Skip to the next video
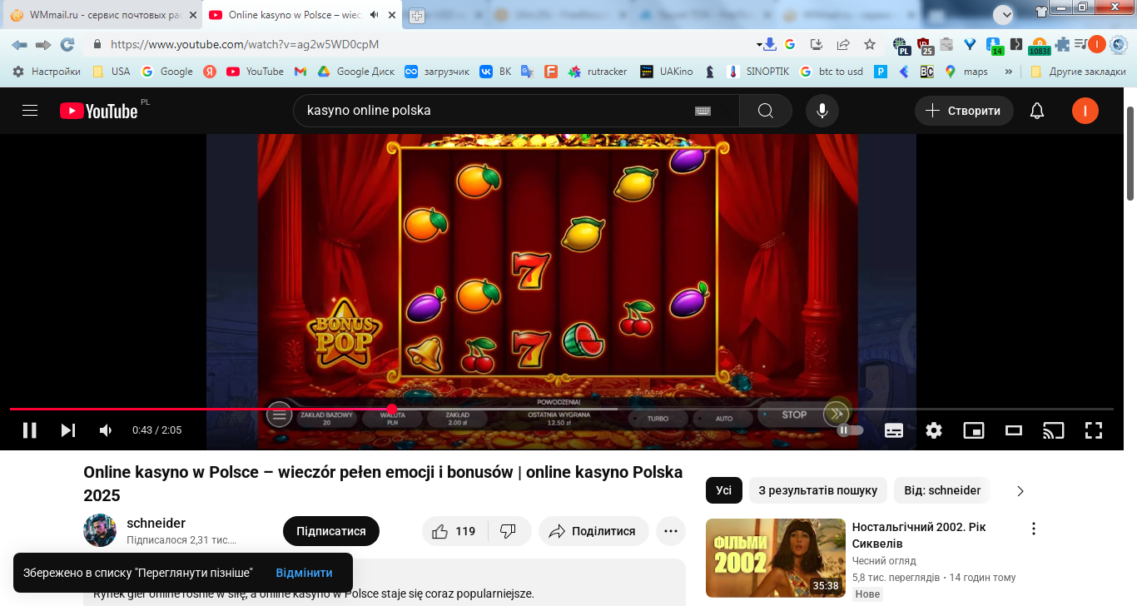 click(68, 430)
